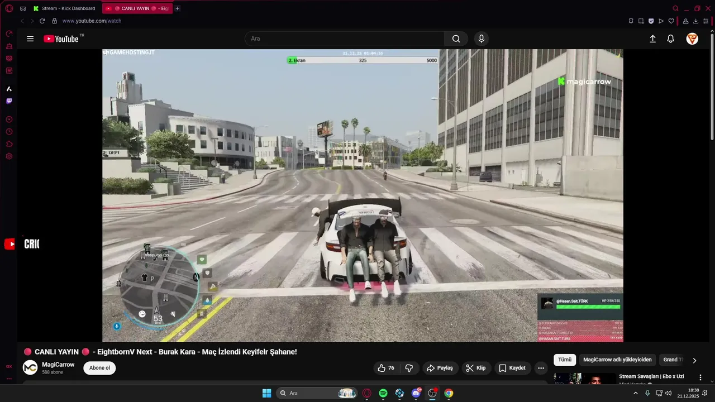The width and height of the screenshot is (715, 402).
Task: Open YouTube upload arrow icon
Action: (x=652, y=39)
